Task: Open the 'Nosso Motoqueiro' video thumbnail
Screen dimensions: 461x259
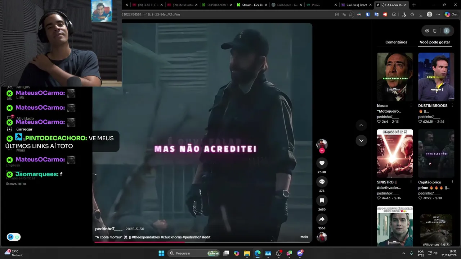Action: (x=395, y=77)
